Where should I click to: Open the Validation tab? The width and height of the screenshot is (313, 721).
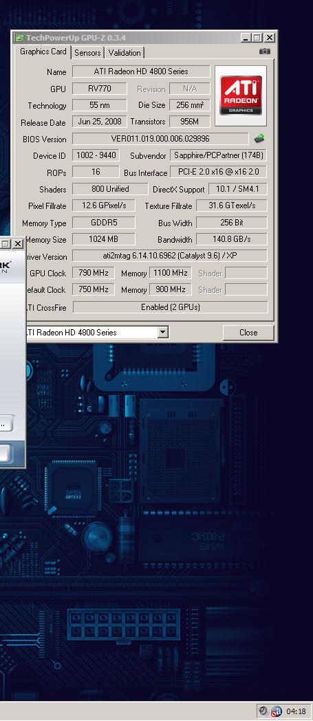click(125, 52)
